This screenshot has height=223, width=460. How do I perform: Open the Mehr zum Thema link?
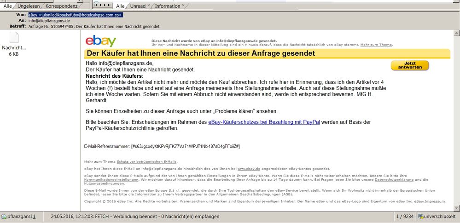click(376, 45)
